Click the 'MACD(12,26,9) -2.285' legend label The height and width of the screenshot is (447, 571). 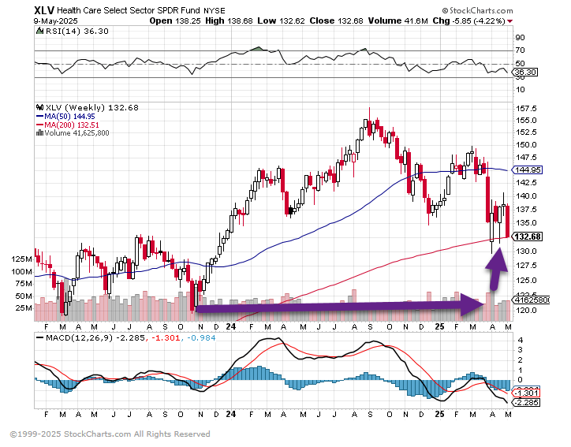(95, 338)
